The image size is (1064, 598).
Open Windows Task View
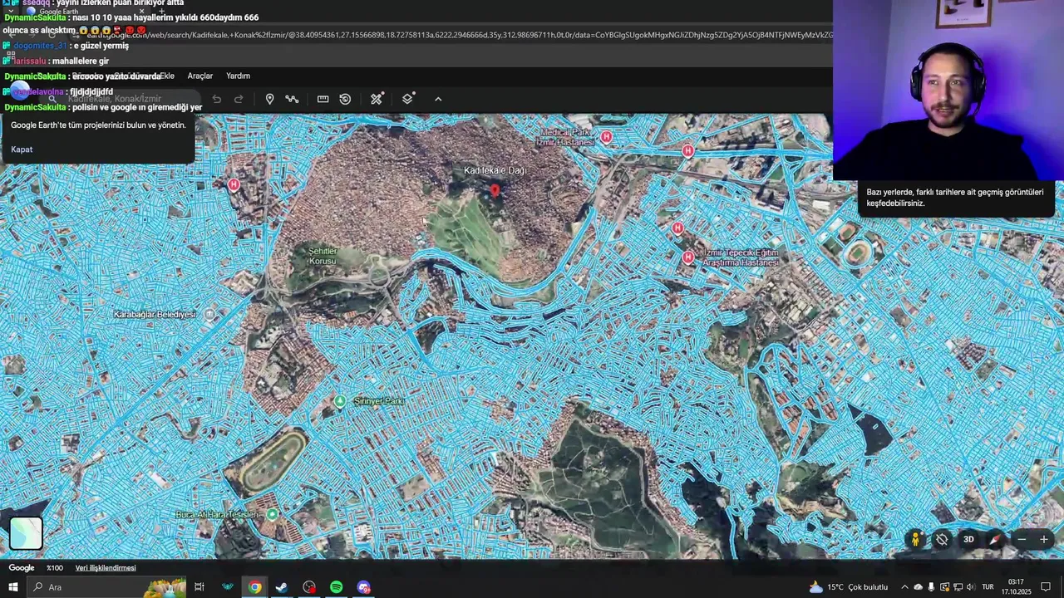199,587
